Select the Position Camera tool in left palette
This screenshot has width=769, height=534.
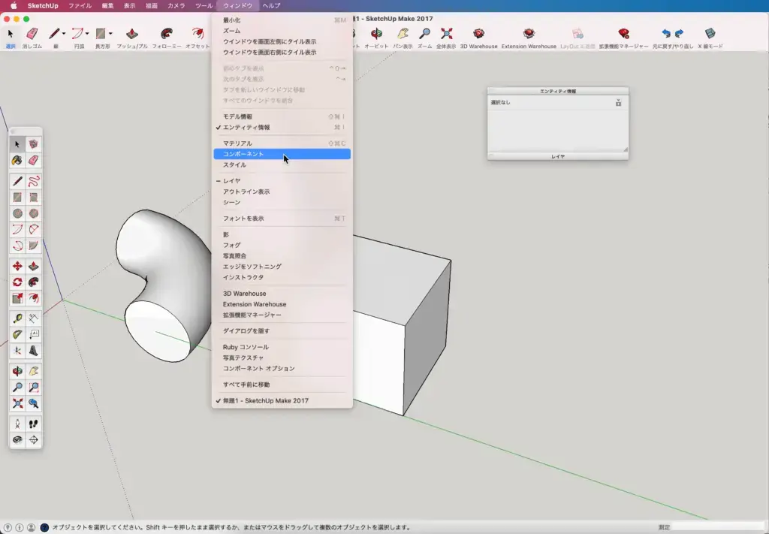(x=17, y=424)
